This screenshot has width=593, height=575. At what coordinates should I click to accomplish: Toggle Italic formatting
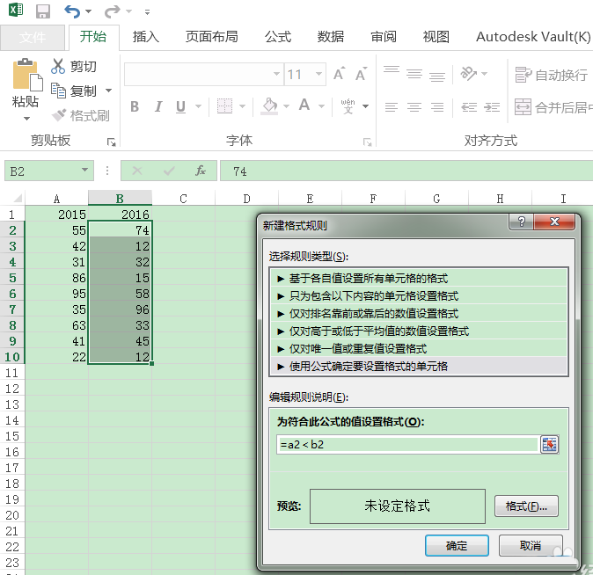pos(158,106)
